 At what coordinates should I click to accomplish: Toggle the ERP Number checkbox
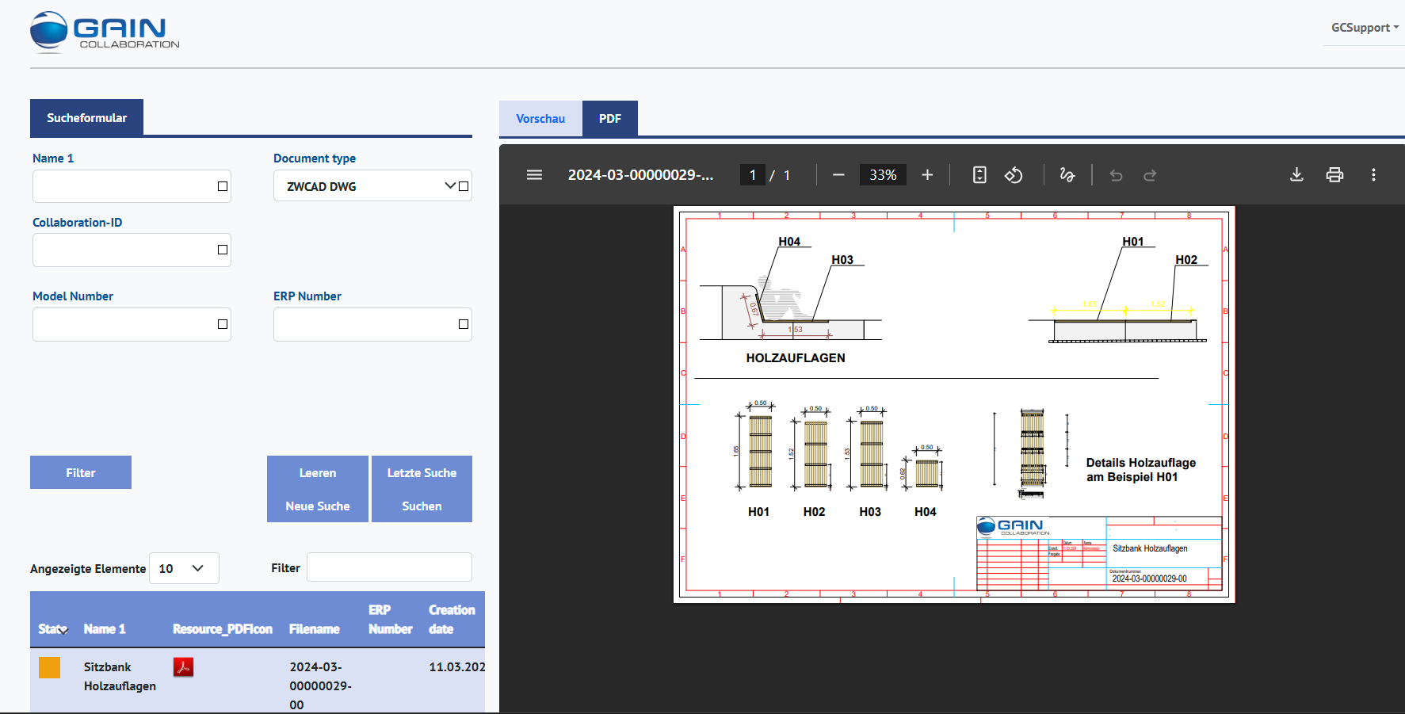(x=462, y=323)
